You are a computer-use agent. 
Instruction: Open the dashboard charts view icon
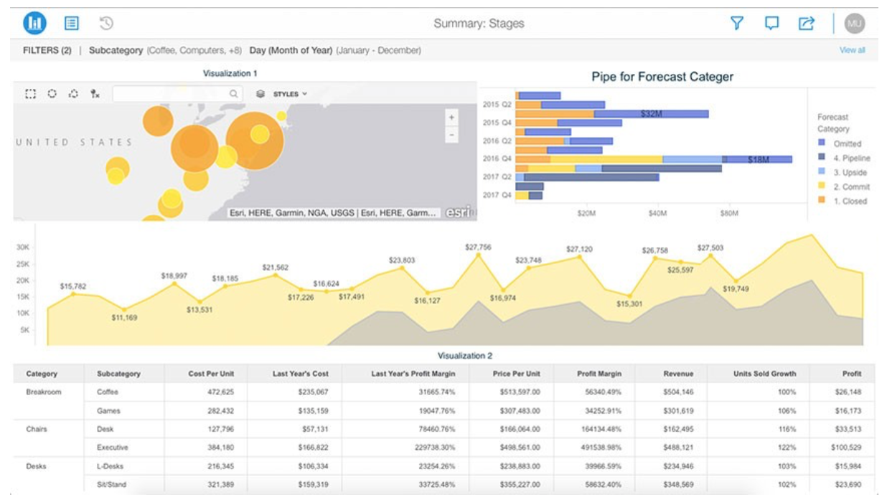[x=34, y=24]
